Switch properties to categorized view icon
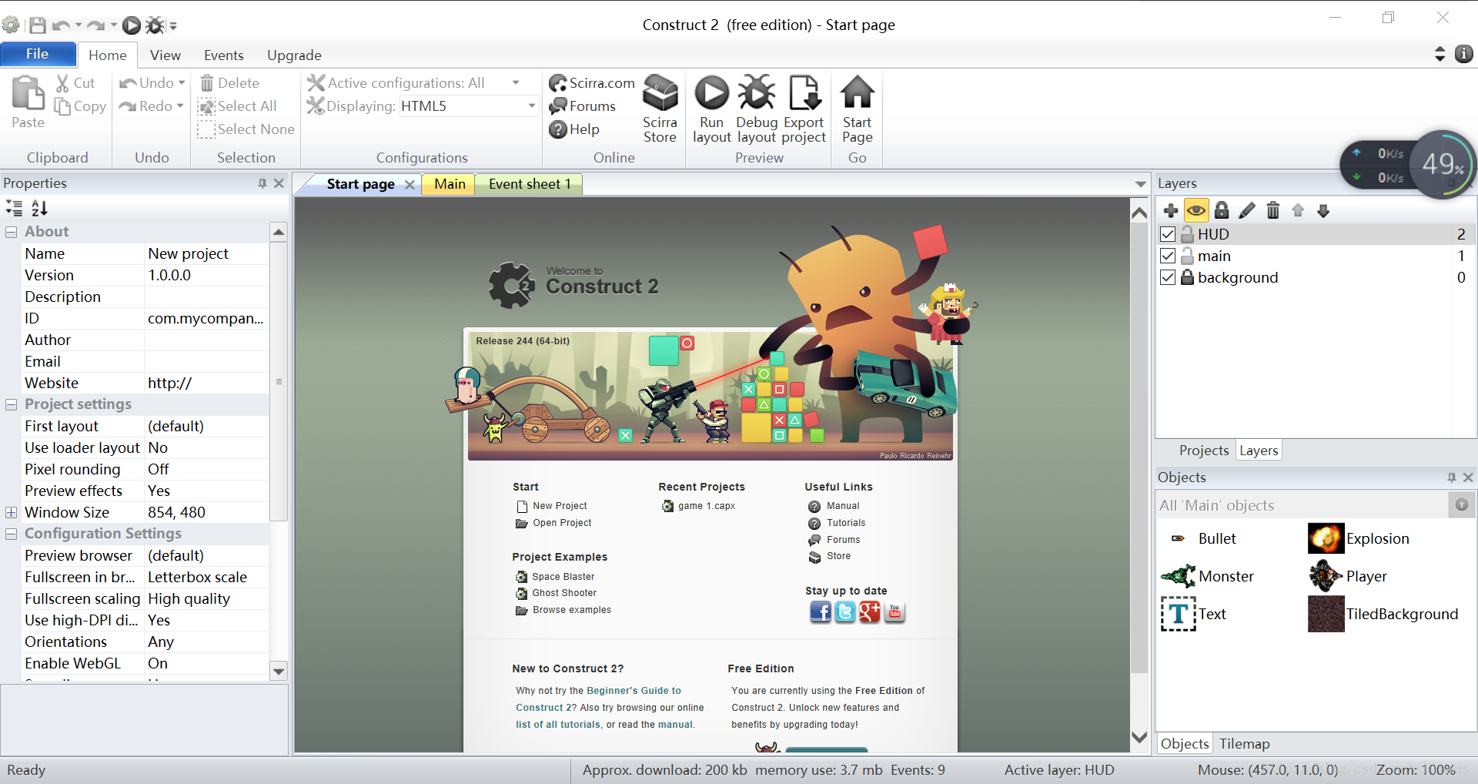 (14, 208)
